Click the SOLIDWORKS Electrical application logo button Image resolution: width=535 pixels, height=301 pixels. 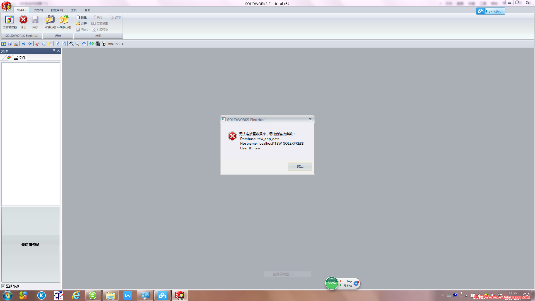(x=6, y=6)
